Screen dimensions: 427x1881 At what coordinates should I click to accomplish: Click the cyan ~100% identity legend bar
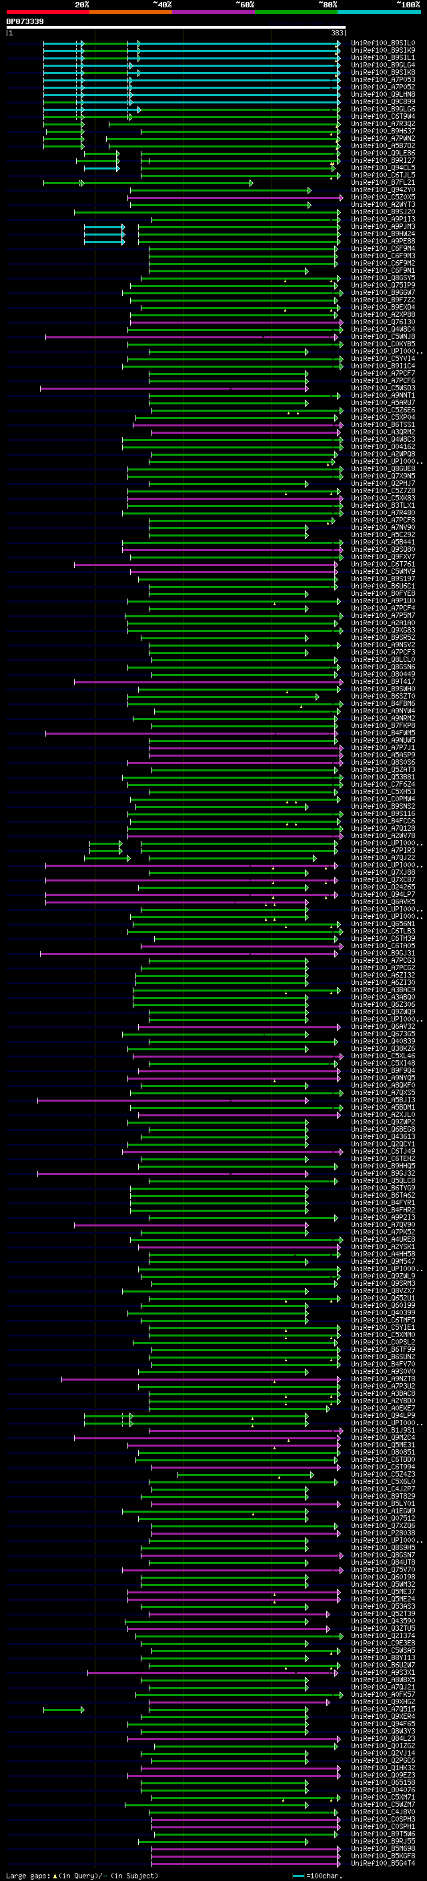[379, 12]
